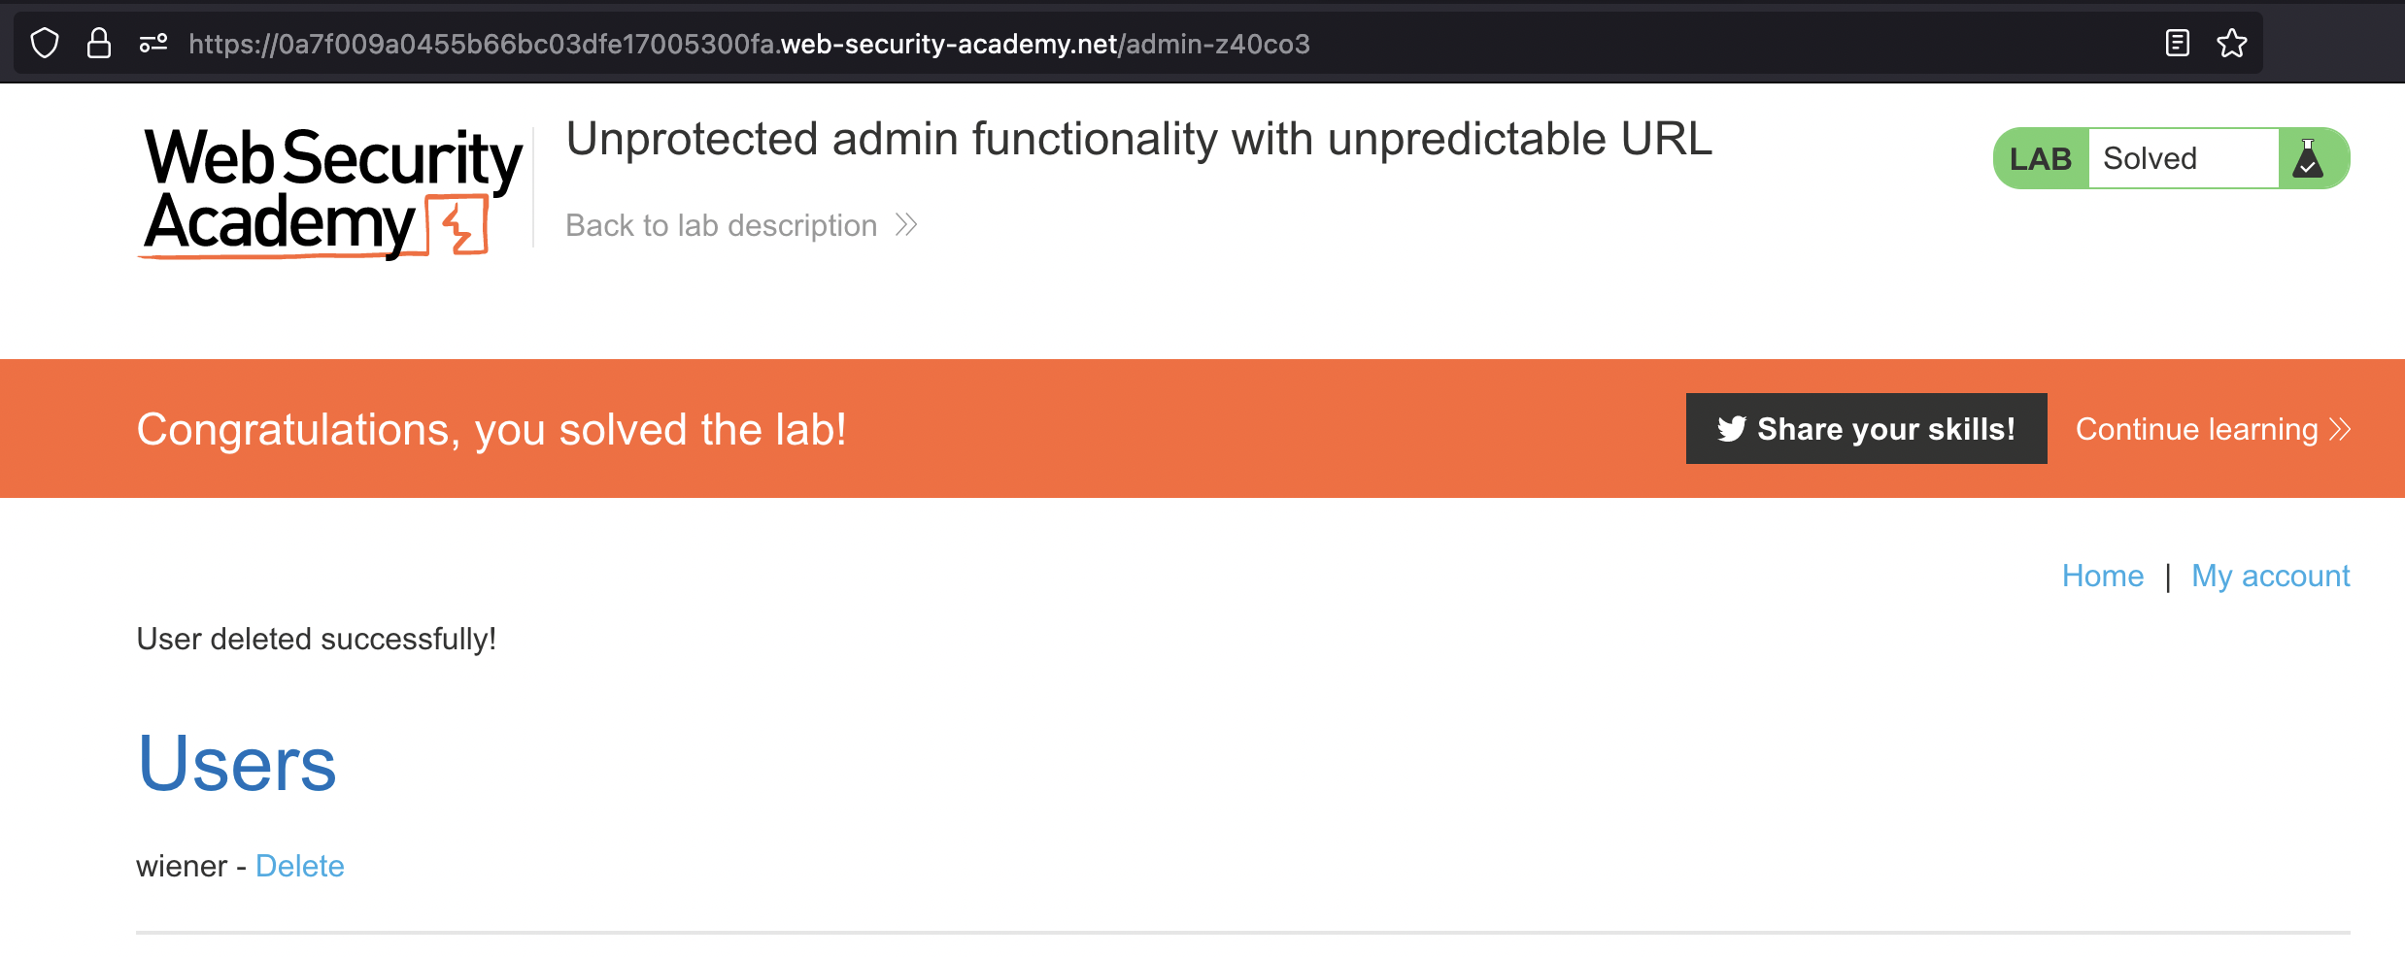Image resolution: width=2405 pixels, height=957 pixels.
Task: Click the Web Security Academy logo
Action: 332,192
